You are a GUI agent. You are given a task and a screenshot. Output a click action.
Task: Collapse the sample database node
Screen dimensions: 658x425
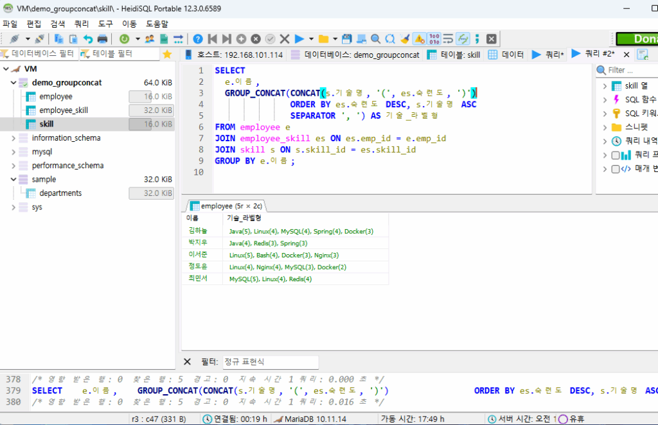tap(13, 179)
